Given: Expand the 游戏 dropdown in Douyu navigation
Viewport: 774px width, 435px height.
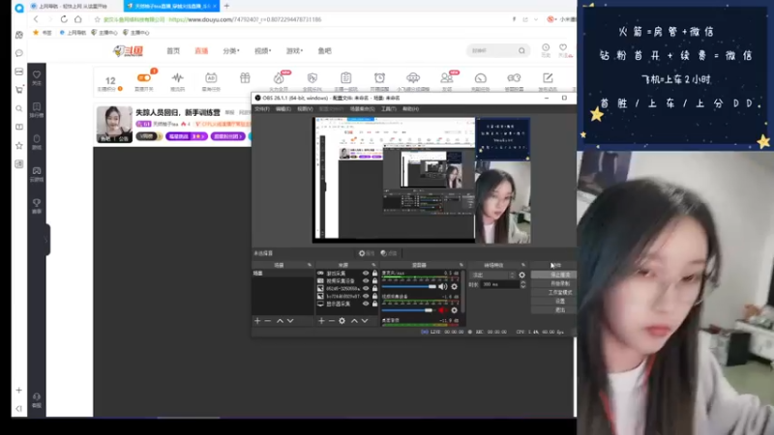Looking at the screenshot, I should 294,51.
